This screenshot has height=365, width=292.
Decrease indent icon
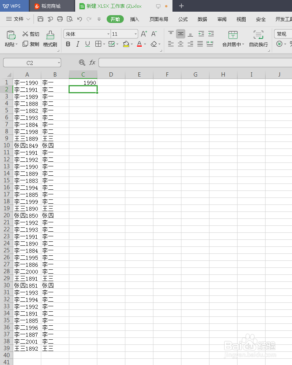pos(201,34)
